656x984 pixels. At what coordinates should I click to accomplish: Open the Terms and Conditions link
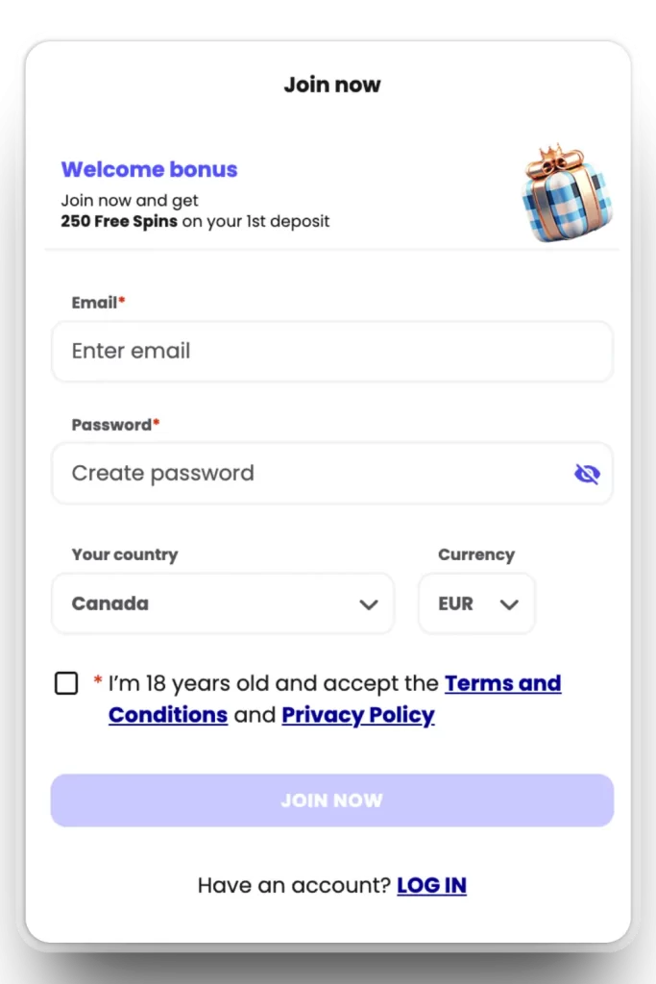[335, 700]
